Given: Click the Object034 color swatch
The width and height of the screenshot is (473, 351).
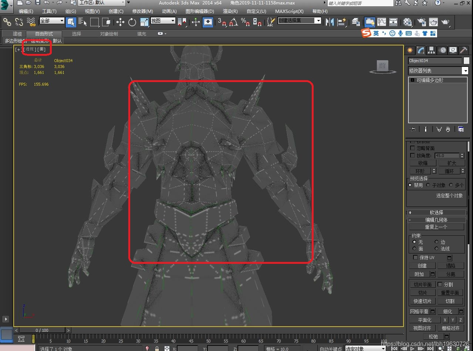Looking at the screenshot, I should click(x=466, y=61).
